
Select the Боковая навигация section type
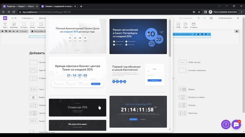192,70
